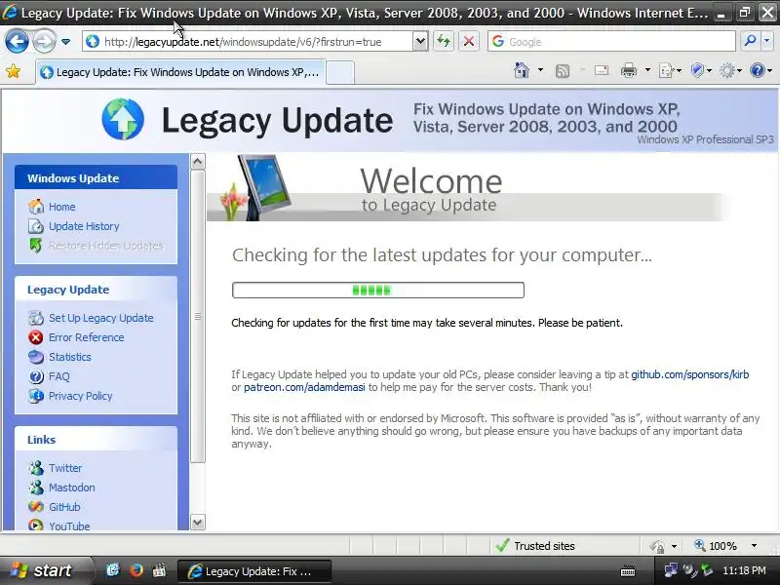Click the red X Error Reference icon

pos(36,337)
